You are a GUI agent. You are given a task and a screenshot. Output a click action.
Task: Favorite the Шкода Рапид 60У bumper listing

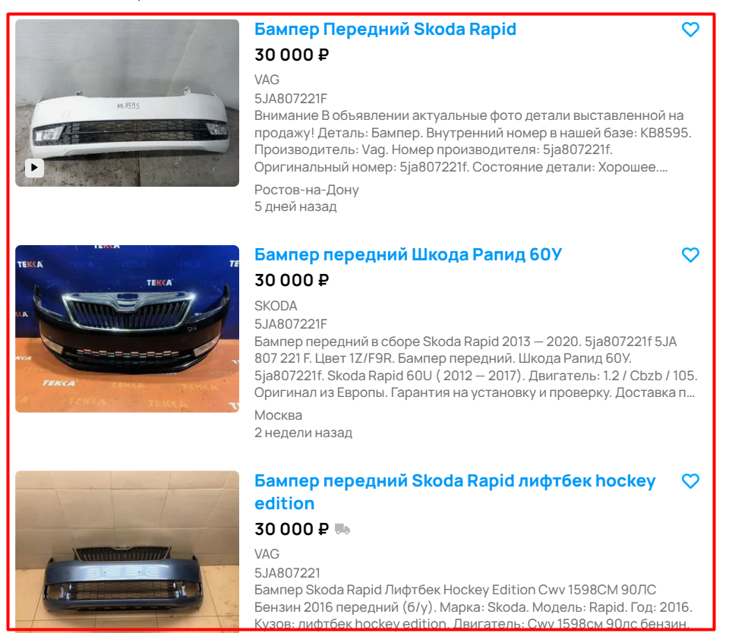(x=690, y=255)
